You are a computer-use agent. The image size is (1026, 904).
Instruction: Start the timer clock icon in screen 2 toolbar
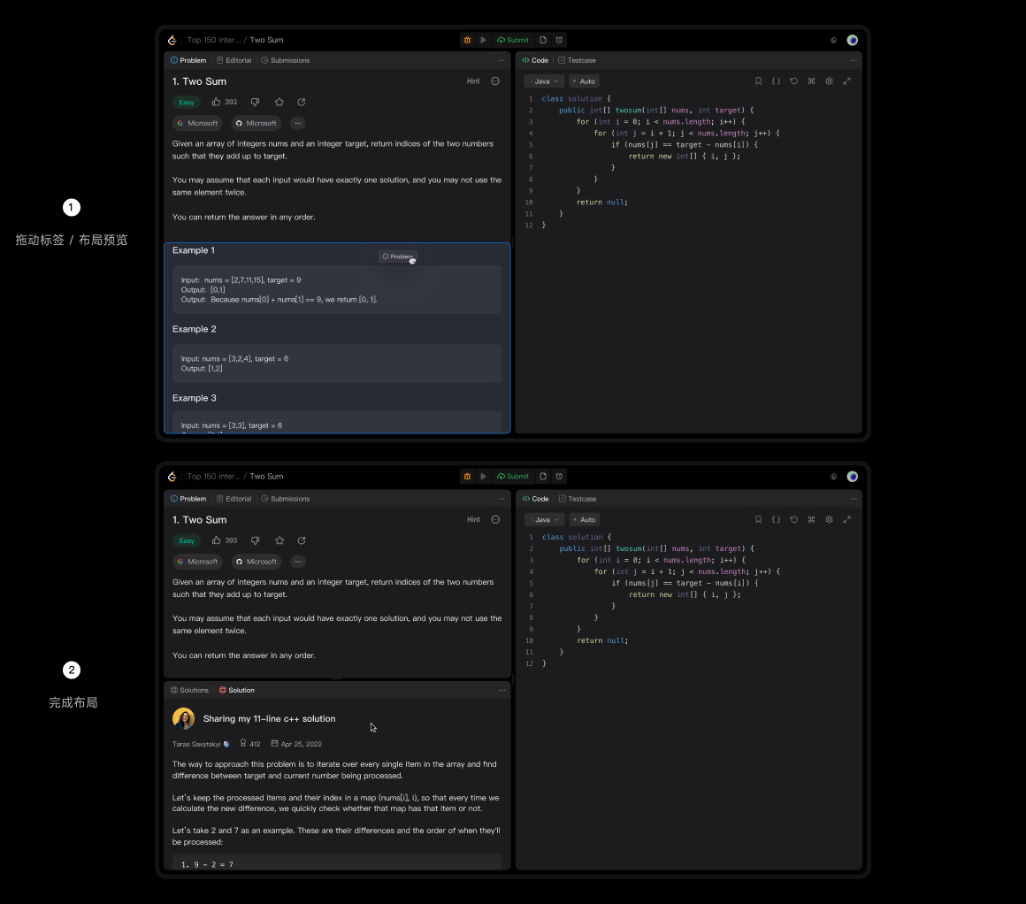pos(559,477)
